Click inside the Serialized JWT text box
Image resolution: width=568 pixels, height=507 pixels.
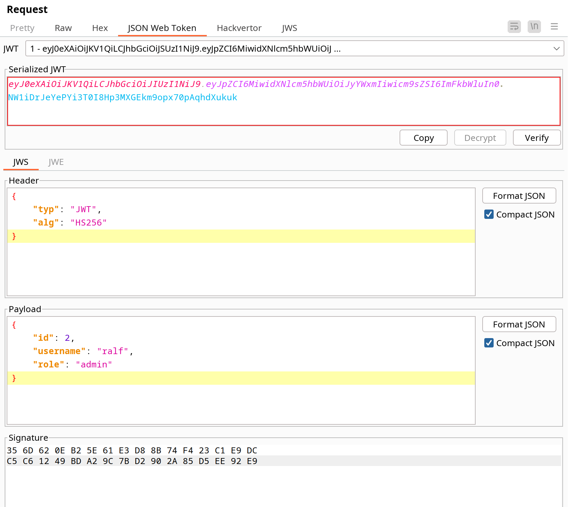pyautogui.click(x=284, y=101)
